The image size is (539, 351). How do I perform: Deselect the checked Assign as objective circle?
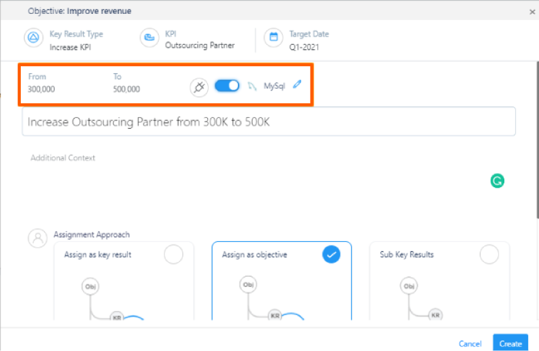coord(331,255)
